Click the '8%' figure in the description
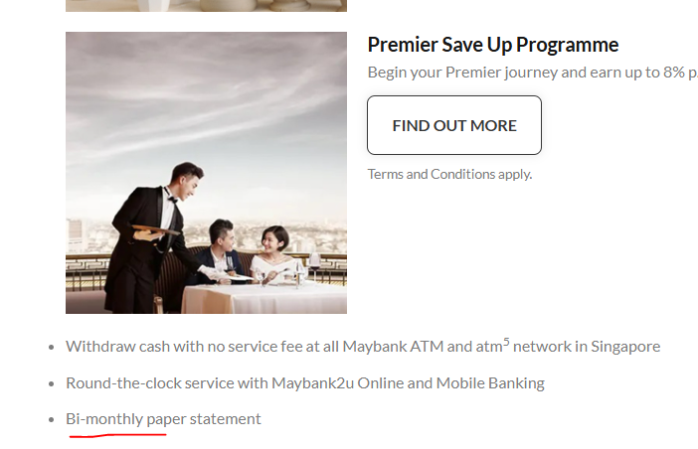The height and width of the screenshot is (449, 698). (673, 72)
